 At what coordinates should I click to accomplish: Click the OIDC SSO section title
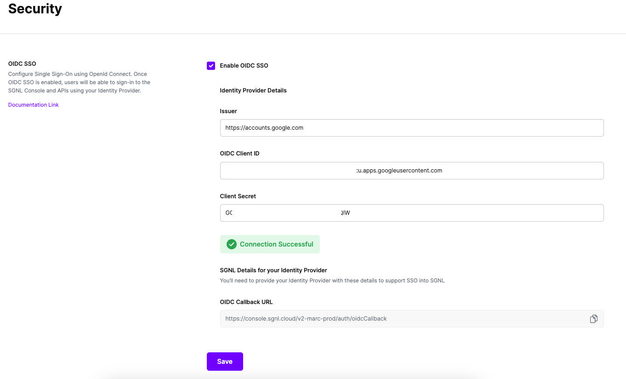pyautogui.click(x=22, y=64)
